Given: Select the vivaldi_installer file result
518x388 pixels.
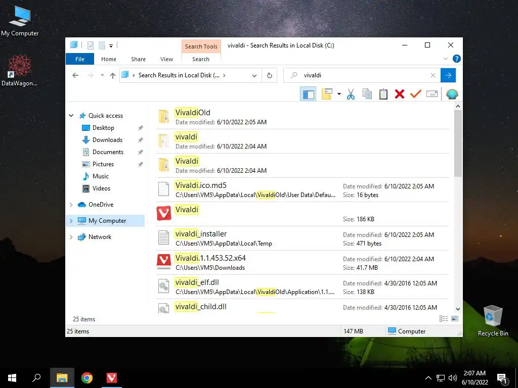Looking at the screenshot, I should tap(303, 238).
